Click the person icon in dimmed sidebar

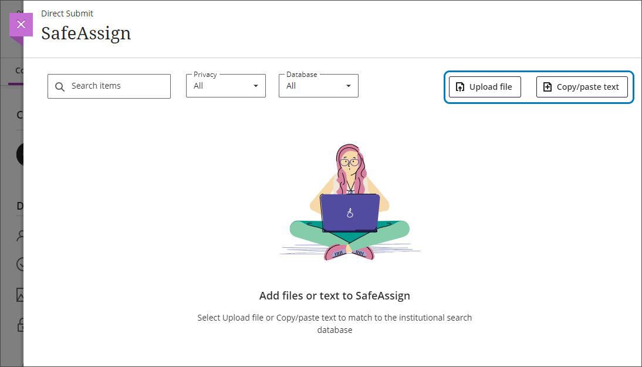20,235
